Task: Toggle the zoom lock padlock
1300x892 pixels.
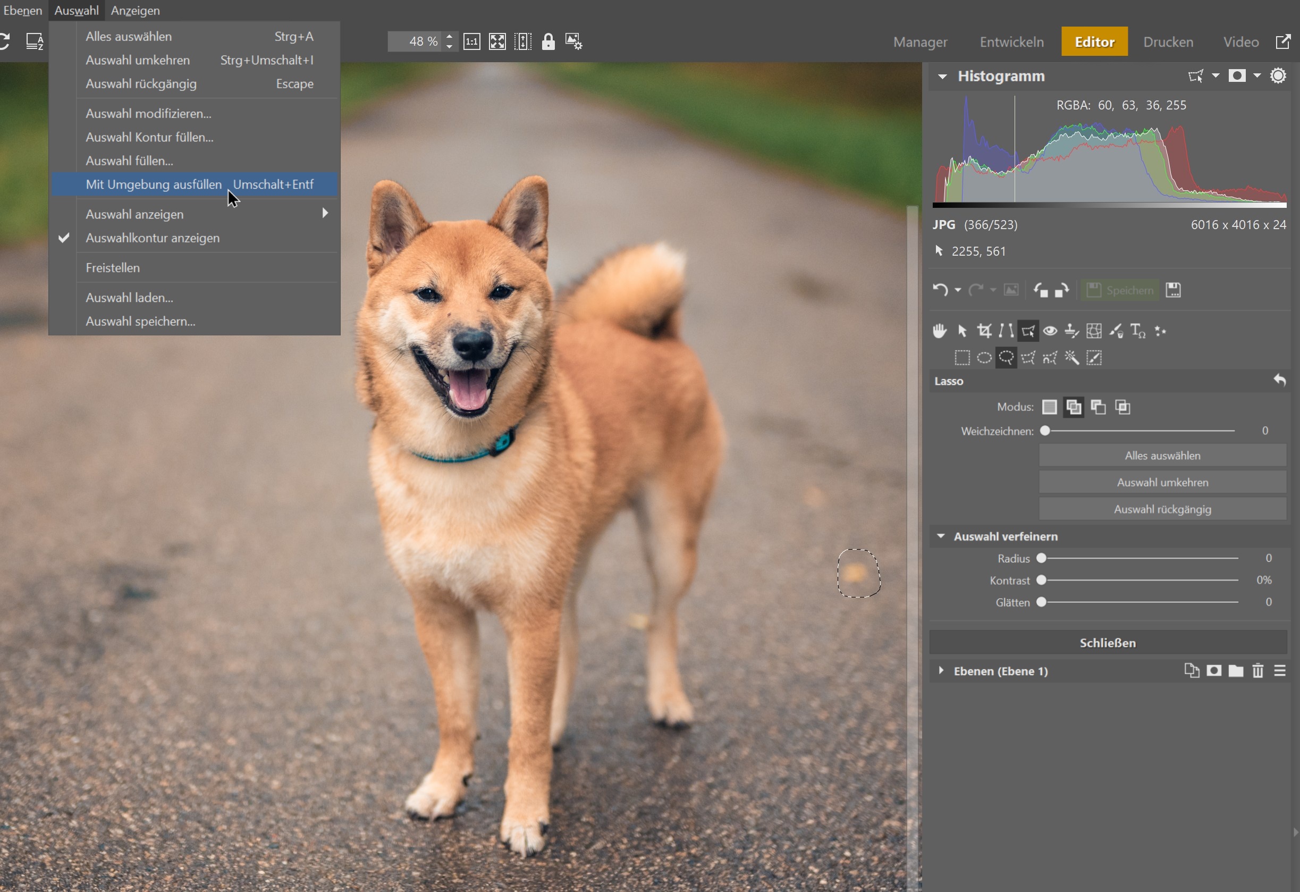Action: [x=548, y=41]
